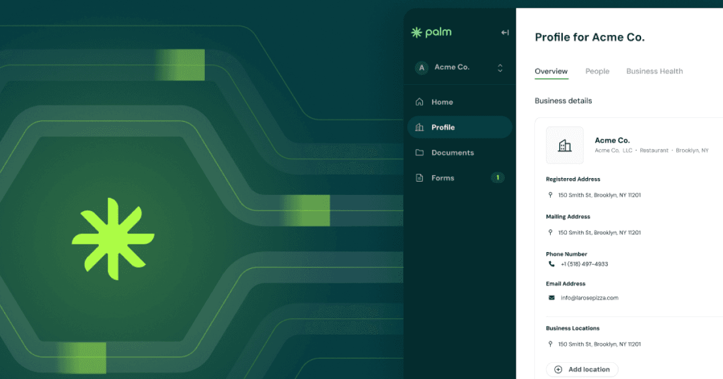Viewport: 723px width, 379px height.
Task: Click the large green asterisk palm graphic
Action: pos(113,238)
